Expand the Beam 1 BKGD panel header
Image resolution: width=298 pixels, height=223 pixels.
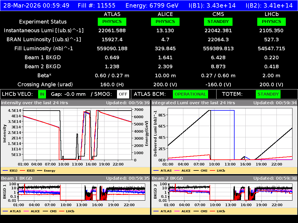[x=17, y=178]
